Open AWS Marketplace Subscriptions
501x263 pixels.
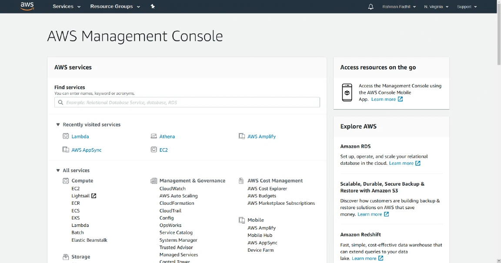click(281, 203)
